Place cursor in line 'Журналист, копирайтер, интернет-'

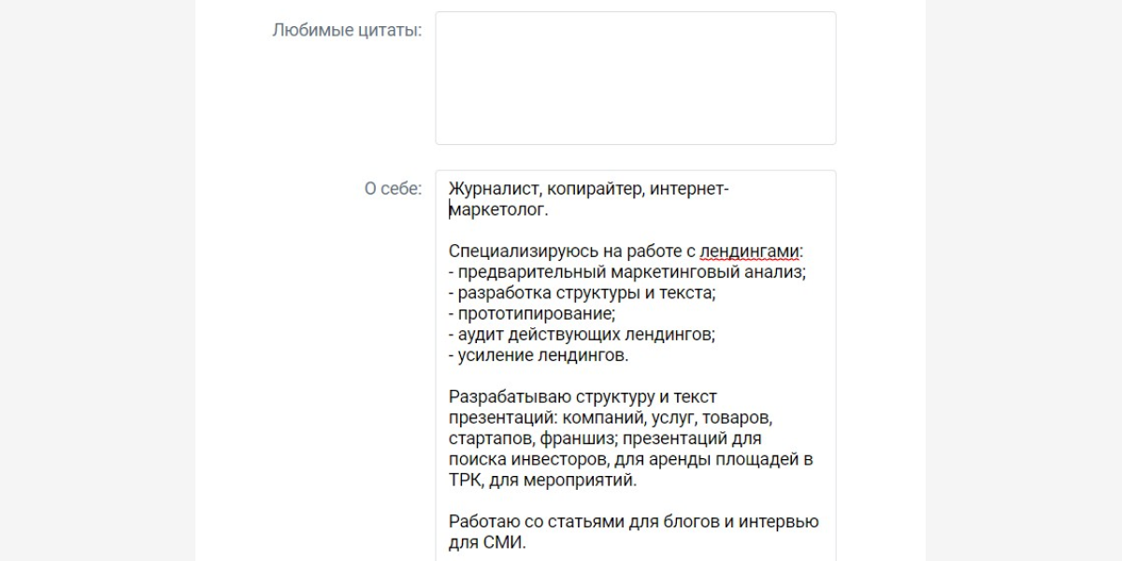click(x=588, y=190)
